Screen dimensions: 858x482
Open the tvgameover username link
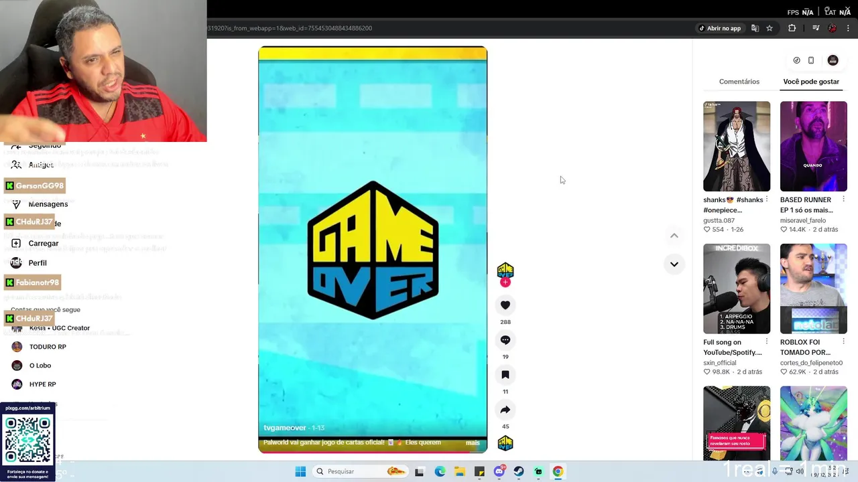[x=285, y=428]
